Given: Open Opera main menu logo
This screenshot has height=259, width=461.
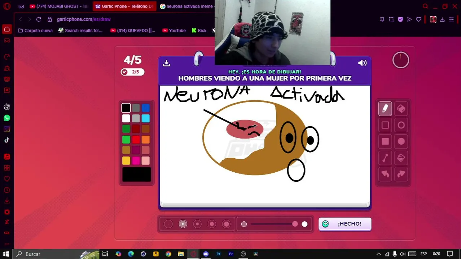Looking at the screenshot, I should pyautogui.click(x=7, y=6).
